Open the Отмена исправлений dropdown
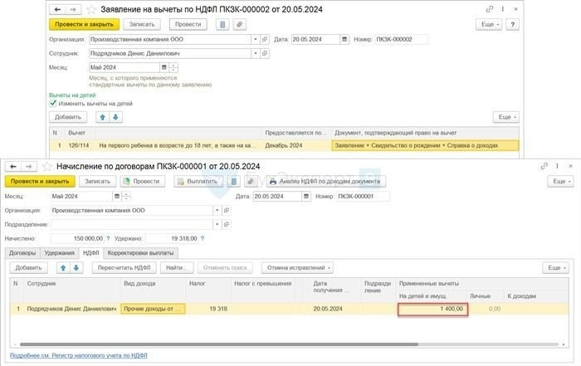 [x=299, y=268]
